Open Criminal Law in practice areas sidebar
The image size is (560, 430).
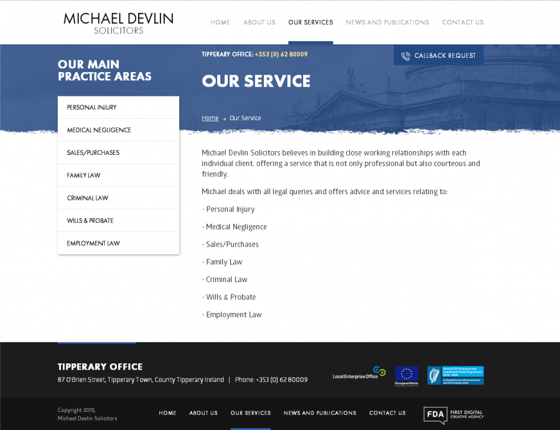(119, 199)
